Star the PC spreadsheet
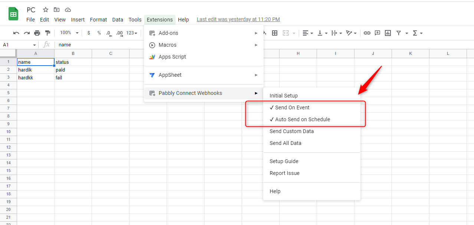The image size is (474, 225). tap(46, 10)
